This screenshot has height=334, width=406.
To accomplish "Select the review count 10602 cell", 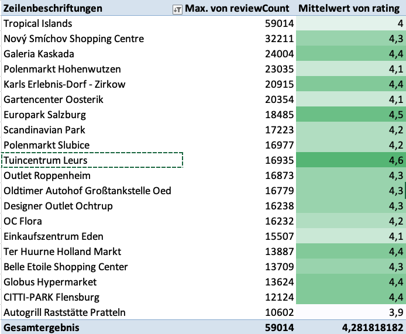I will click(x=279, y=312).
